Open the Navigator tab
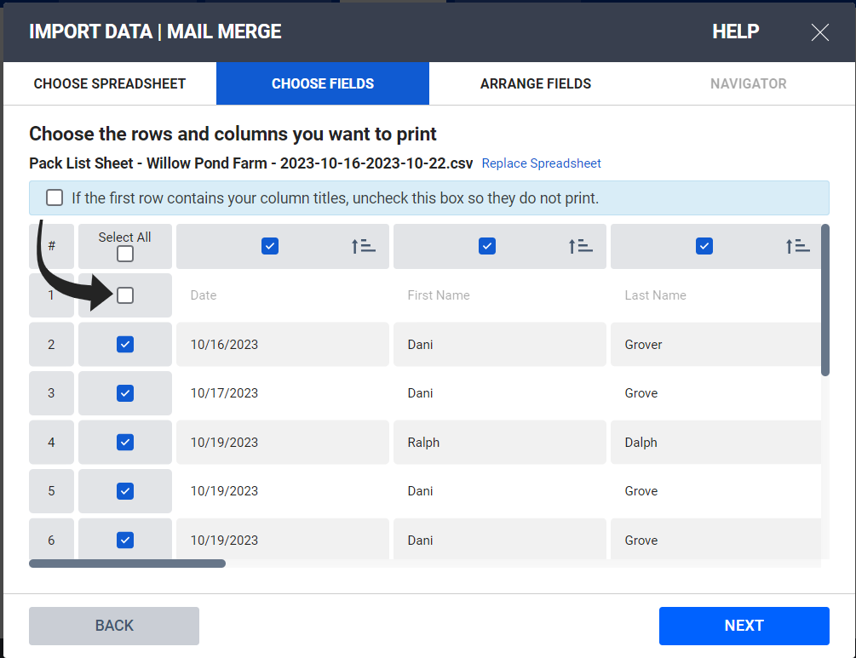856x658 pixels. [x=749, y=83]
